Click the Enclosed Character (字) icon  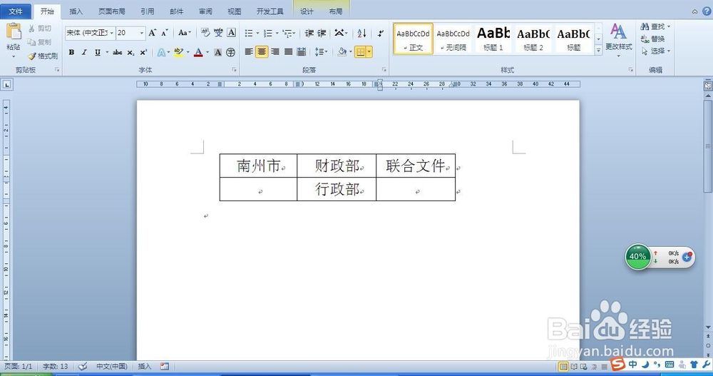tap(231, 52)
